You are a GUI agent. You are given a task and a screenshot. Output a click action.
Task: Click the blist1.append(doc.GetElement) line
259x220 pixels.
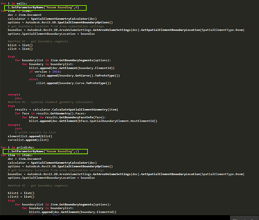pos(73,212)
